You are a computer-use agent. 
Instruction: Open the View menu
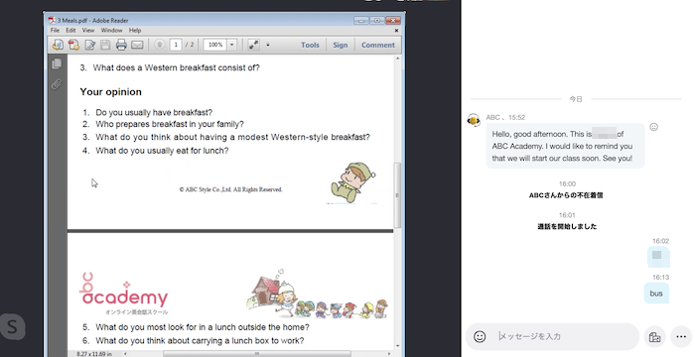tap(88, 31)
